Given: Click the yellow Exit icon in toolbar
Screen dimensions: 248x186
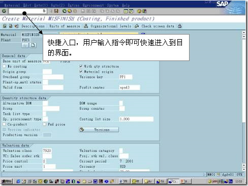Looking at the screenshot, I should click(70, 11).
